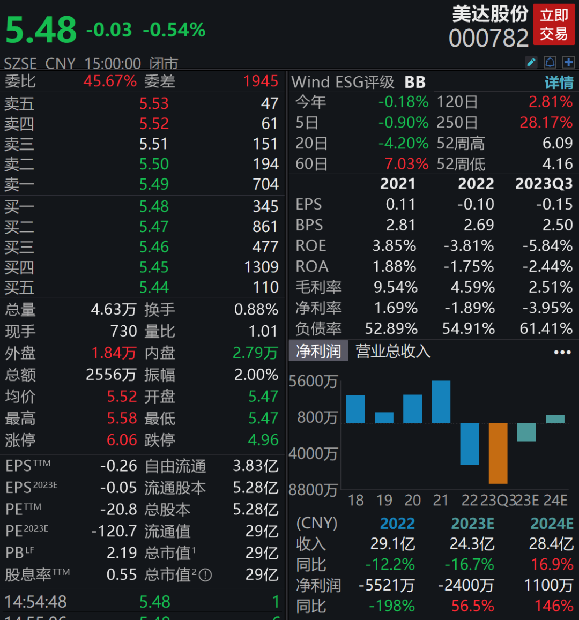Select the 买一 bid price 5.48
579x620 pixels.
(x=154, y=206)
